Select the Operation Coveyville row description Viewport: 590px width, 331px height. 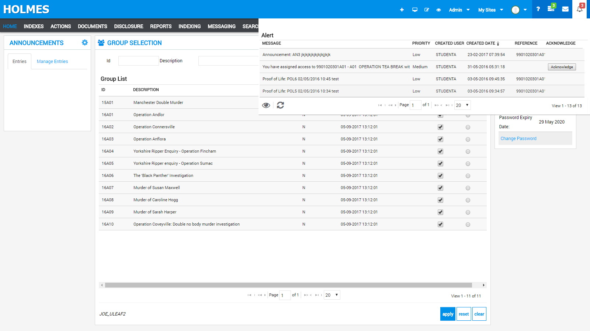point(187,224)
